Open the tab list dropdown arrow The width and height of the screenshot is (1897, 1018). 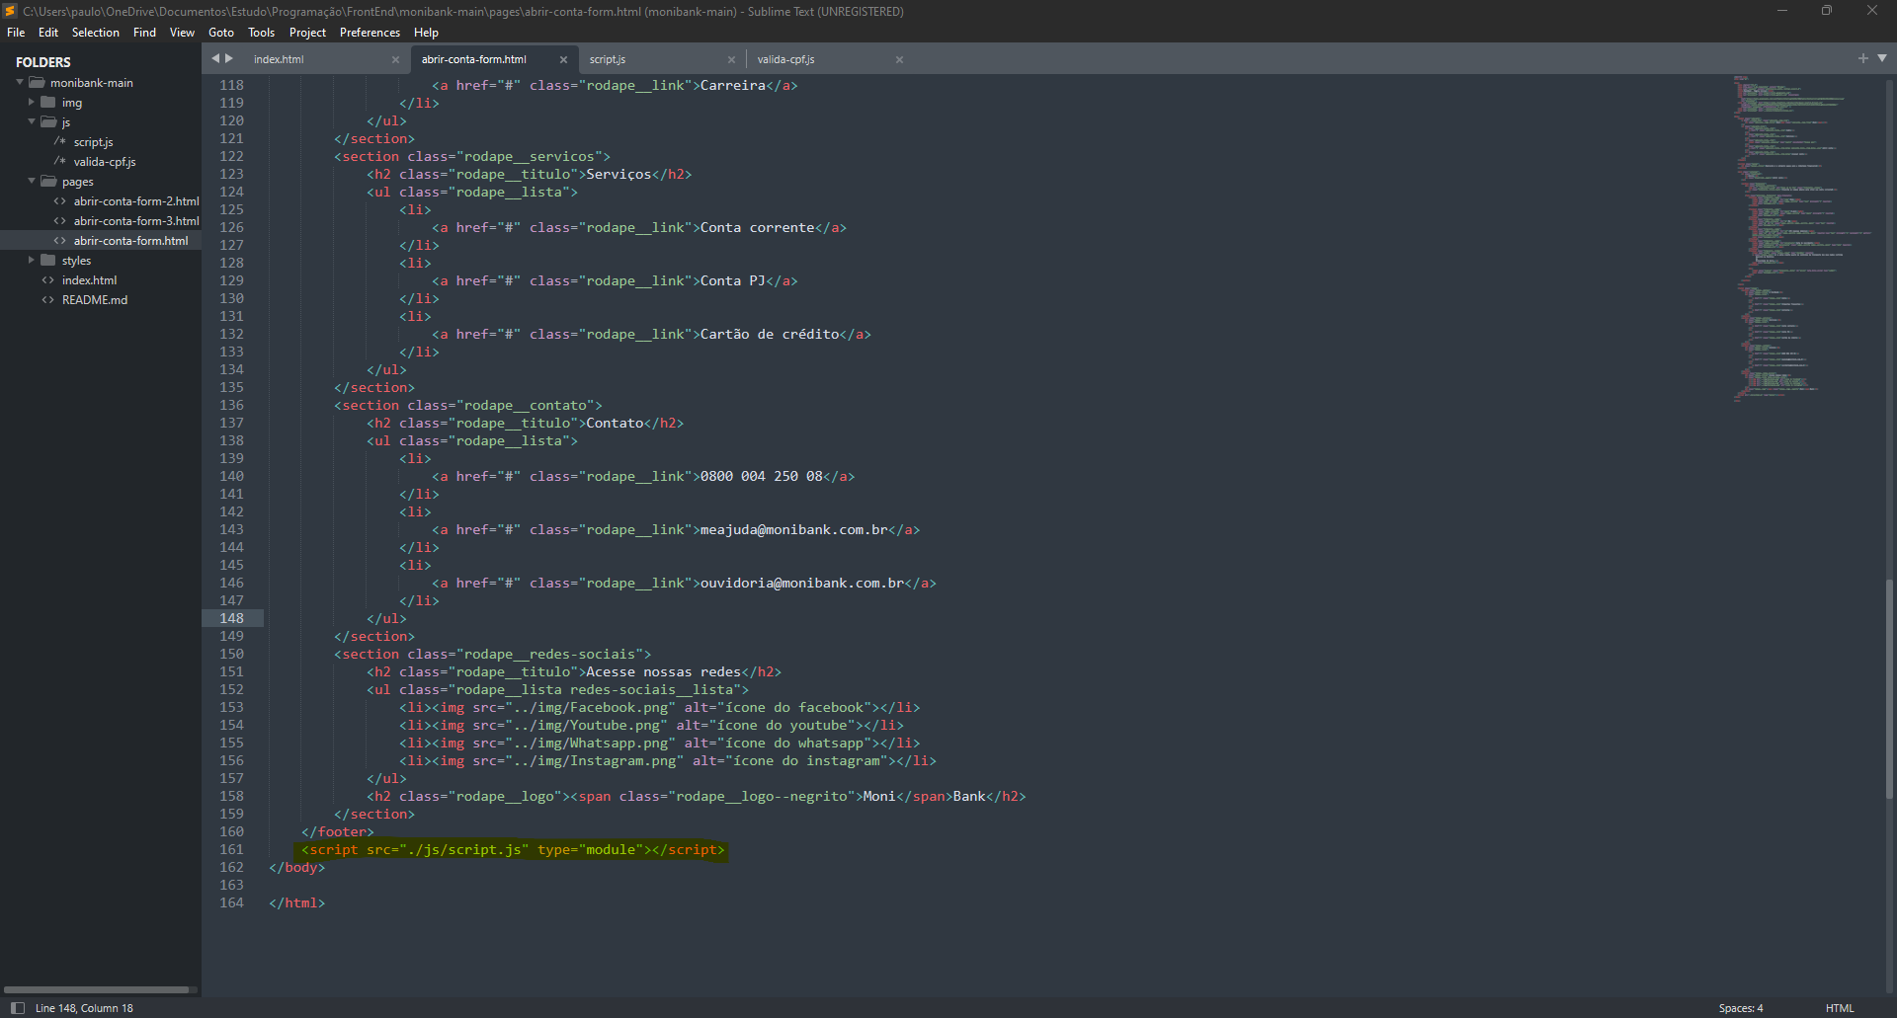(x=1882, y=58)
